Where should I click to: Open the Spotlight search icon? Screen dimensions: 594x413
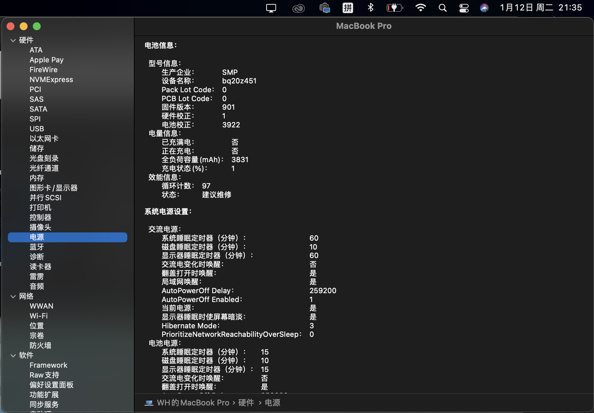pyautogui.click(x=442, y=8)
